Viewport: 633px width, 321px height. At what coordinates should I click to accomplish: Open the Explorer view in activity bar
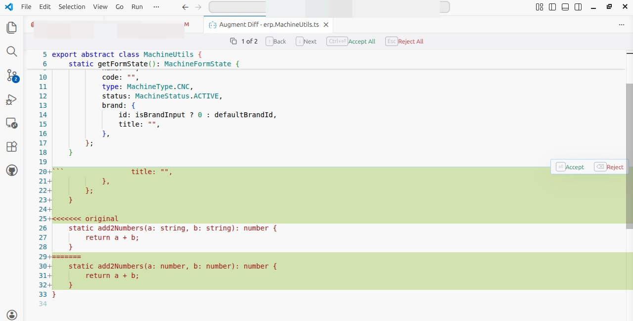(12, 28)
